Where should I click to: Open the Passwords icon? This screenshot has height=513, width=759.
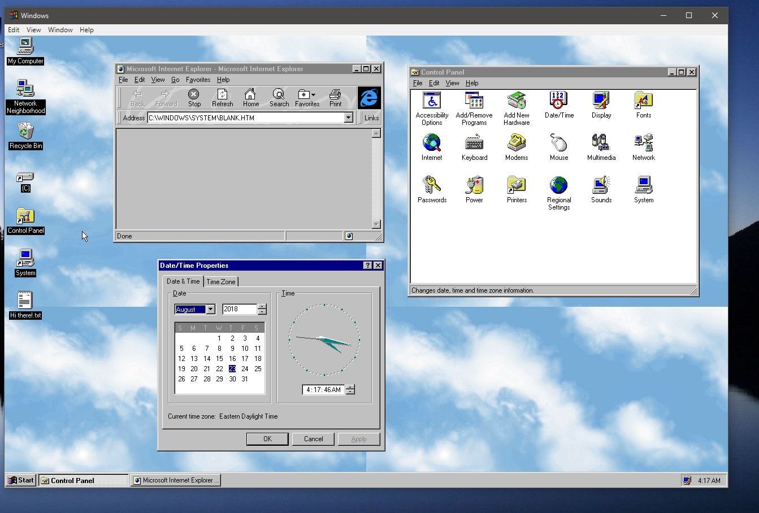coord(432,189)
